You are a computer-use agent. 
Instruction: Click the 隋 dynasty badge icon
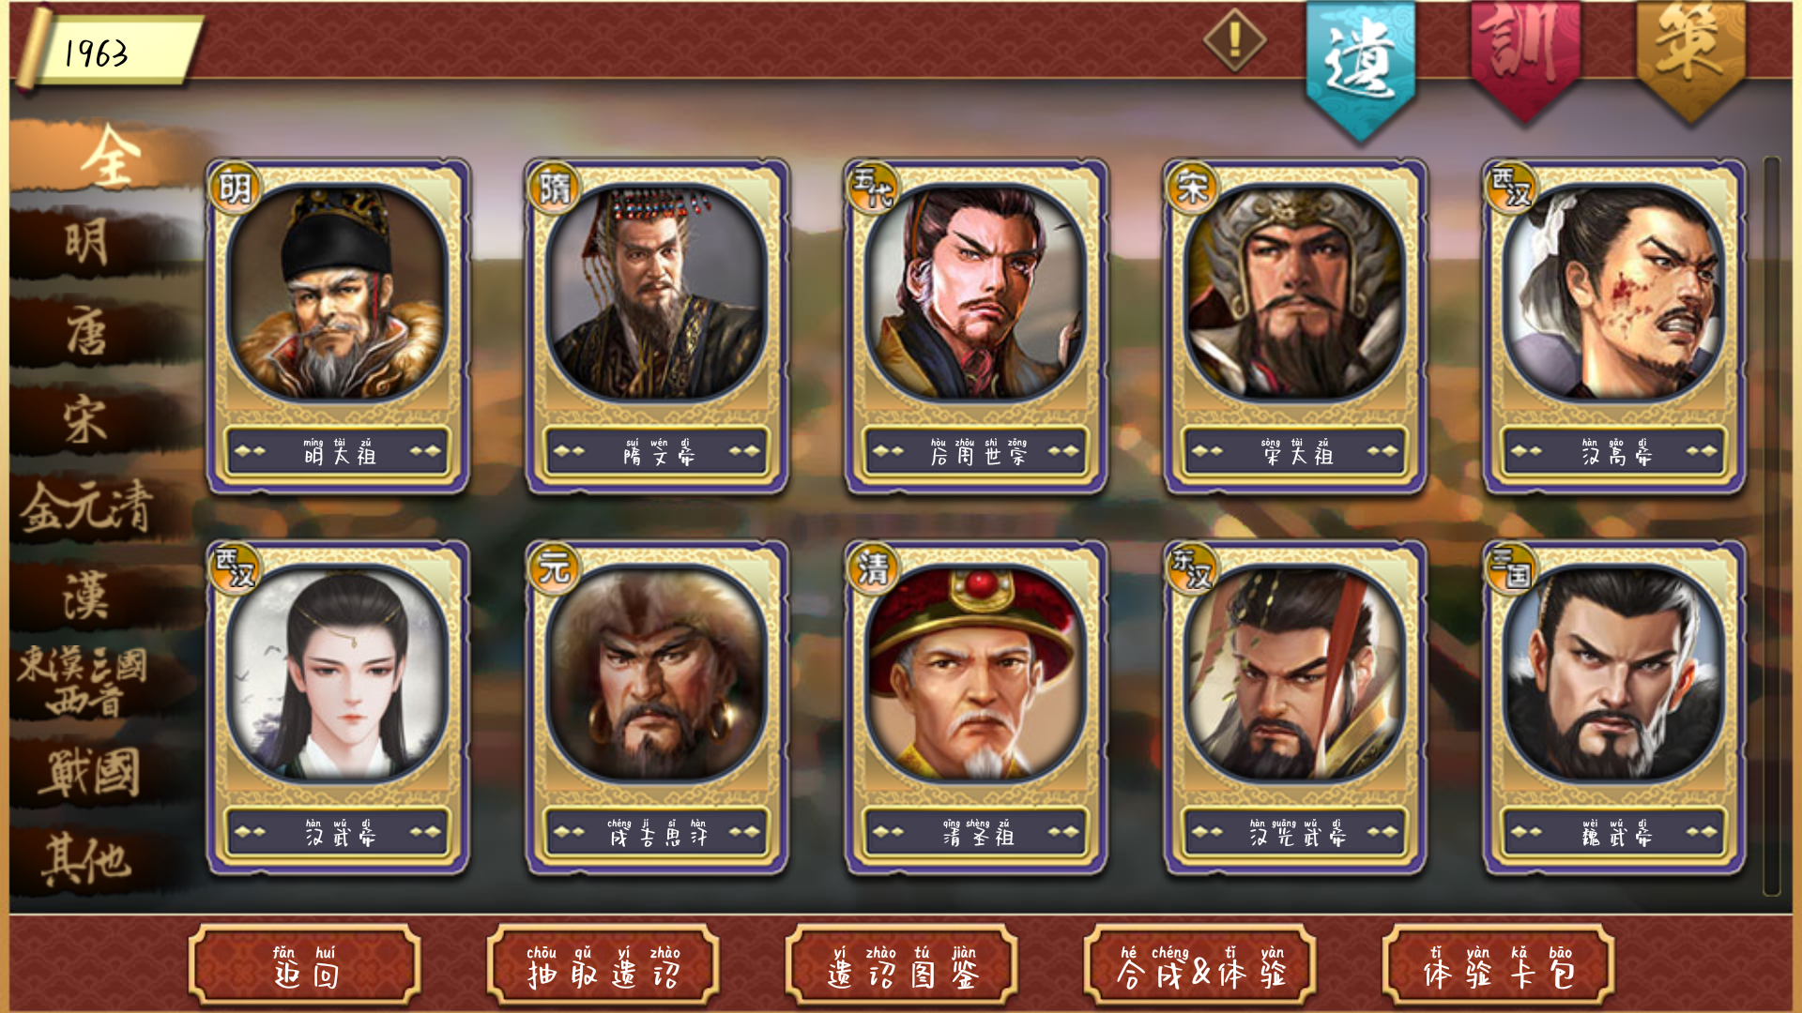coord(554,188)
